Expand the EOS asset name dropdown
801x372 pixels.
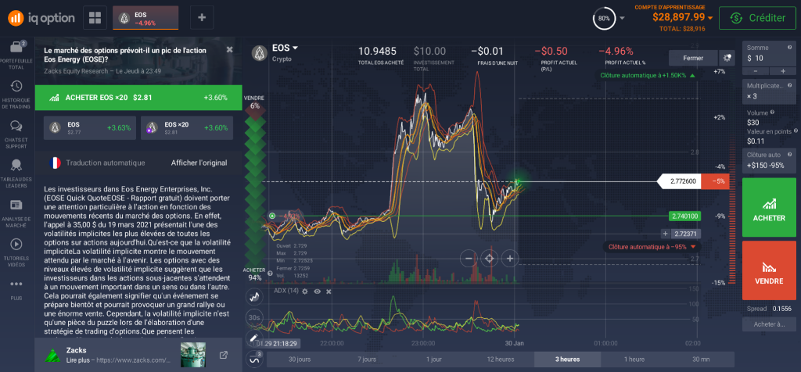(285, 48)
